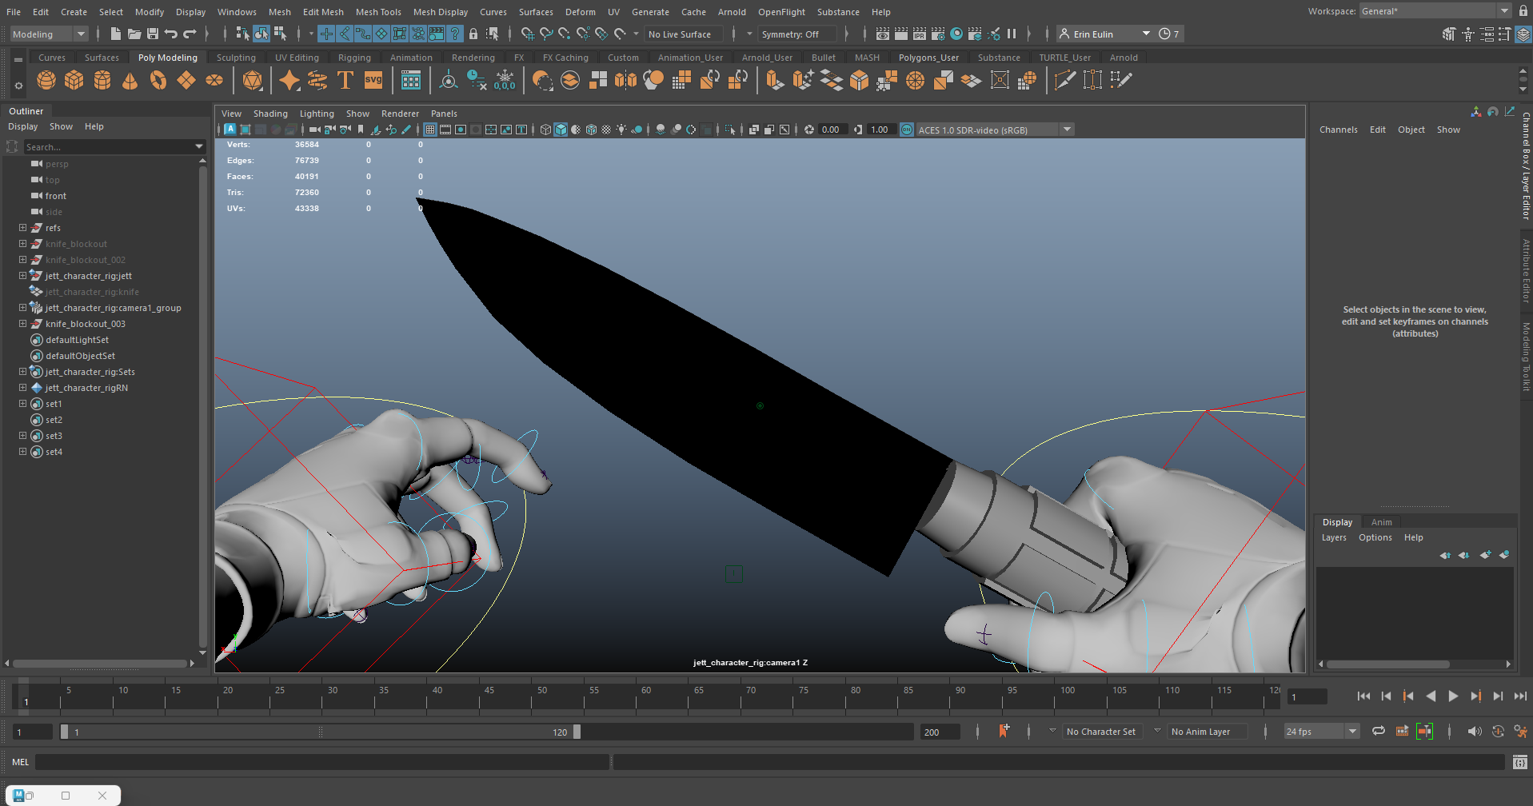Click the Freeze Transformations snowflake icon
The image size is (1533, 806).
pyautogui.click(x=505, y=80)
